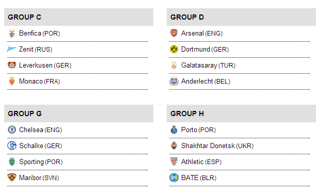Select the Schalke club logo icon
Screen dimensions: 318x193
coord(12,146)
